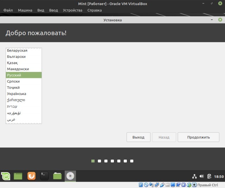Open the battery power tray icon

[x=209, y=176]
